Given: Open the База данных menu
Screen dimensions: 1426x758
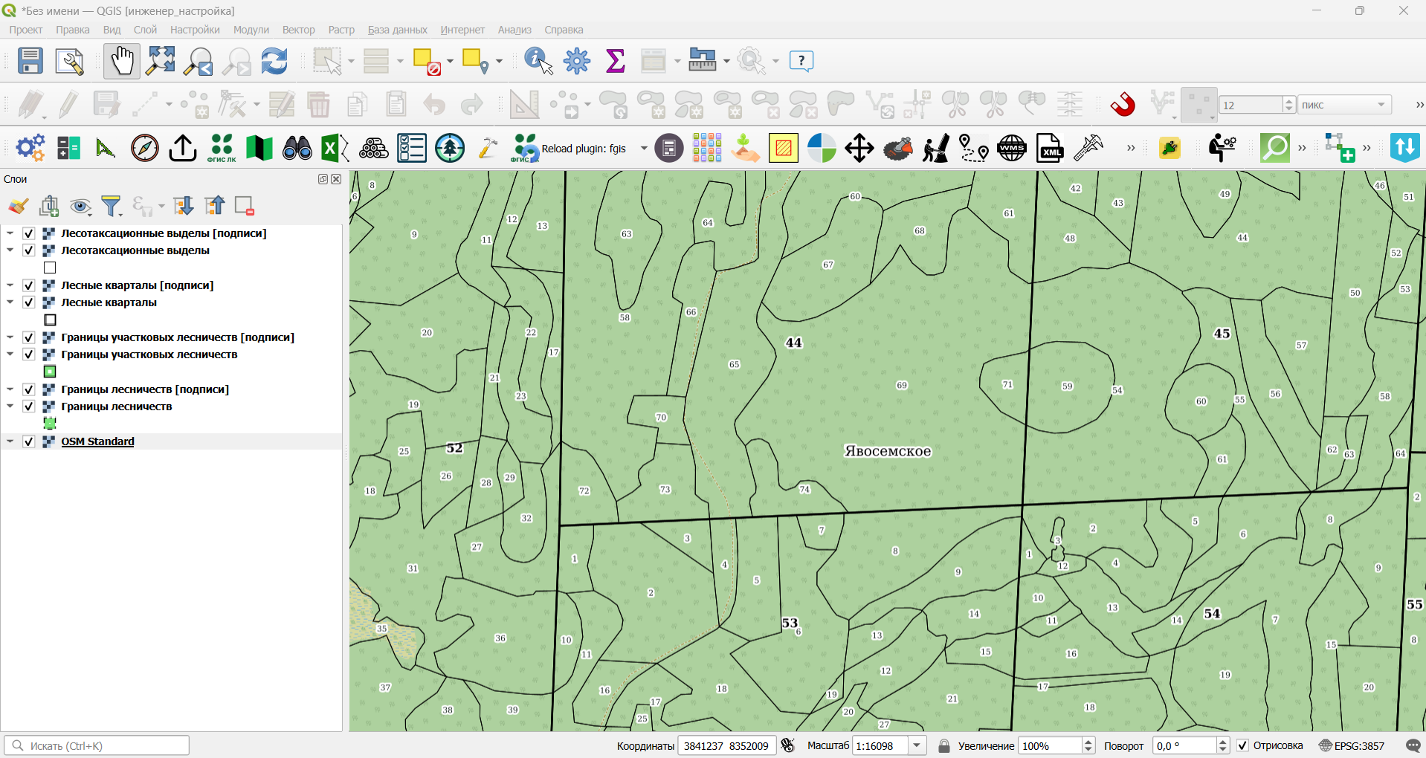Looking at the screenshot, I should click(397, 30).
